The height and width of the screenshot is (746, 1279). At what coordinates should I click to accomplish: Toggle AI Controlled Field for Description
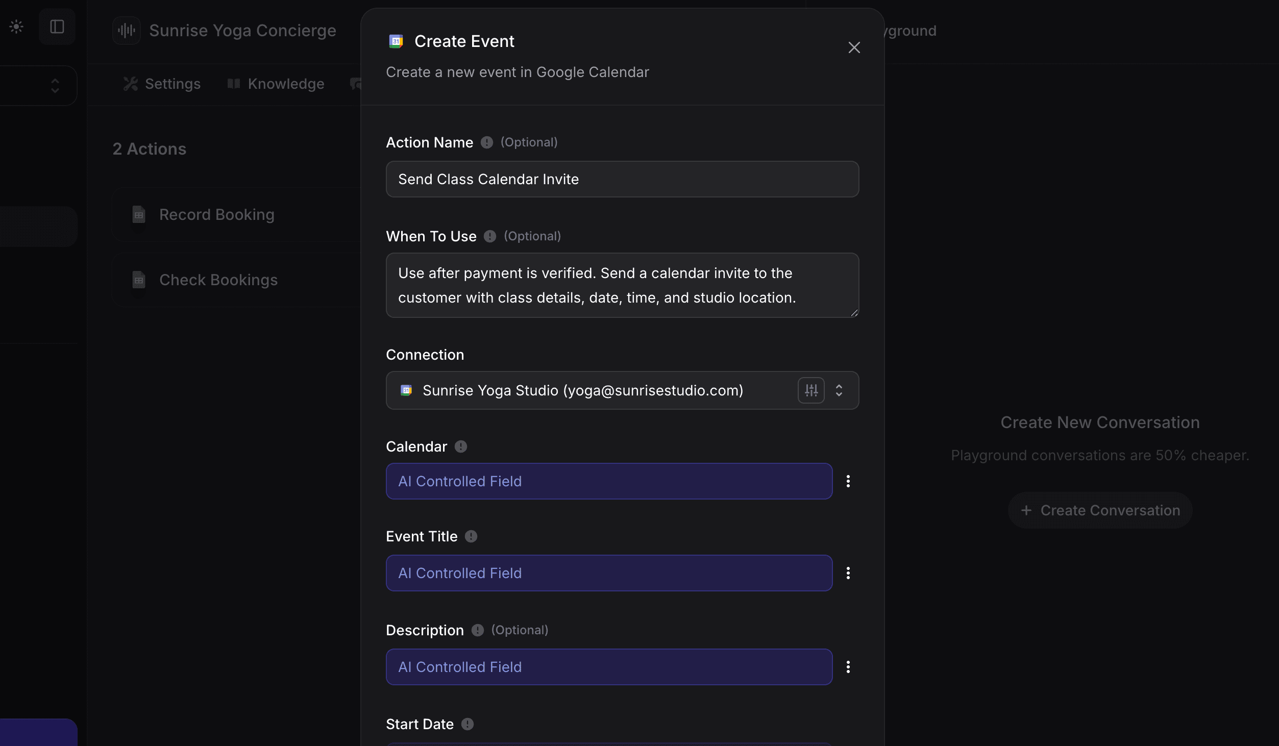coord(609,667)
